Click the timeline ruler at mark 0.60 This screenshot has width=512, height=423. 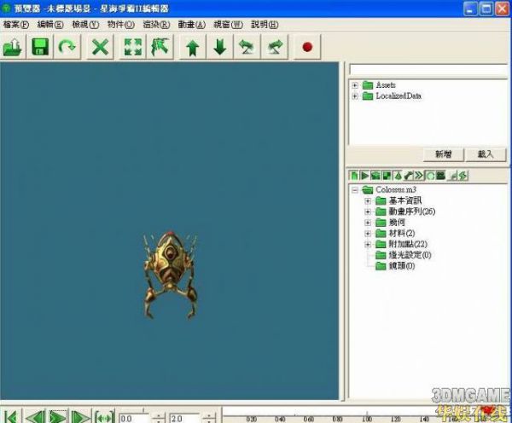click(308, 419)
